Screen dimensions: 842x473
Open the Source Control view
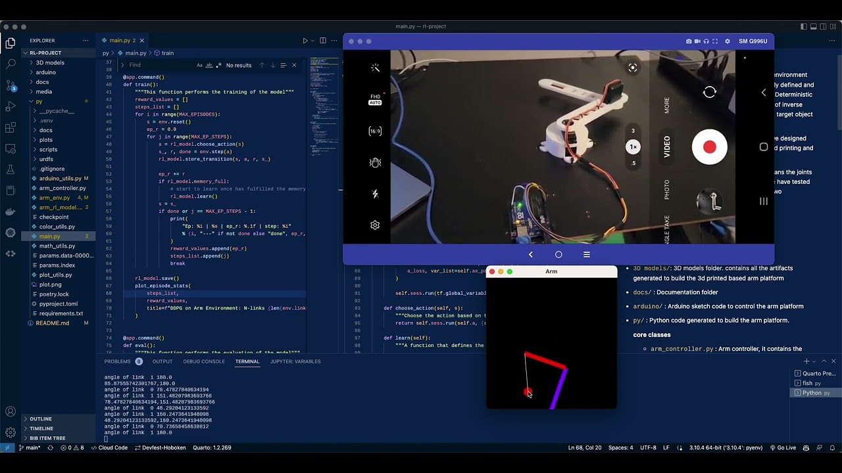pyautogui.click(x=11, y=85)
